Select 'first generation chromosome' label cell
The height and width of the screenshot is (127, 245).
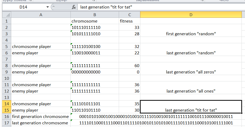point(41,117)
